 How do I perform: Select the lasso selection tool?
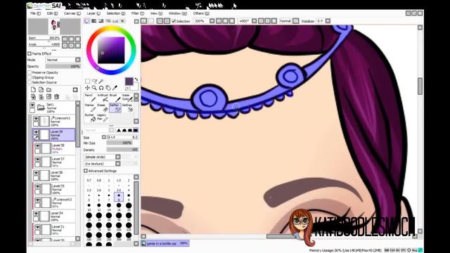[94, 82]
